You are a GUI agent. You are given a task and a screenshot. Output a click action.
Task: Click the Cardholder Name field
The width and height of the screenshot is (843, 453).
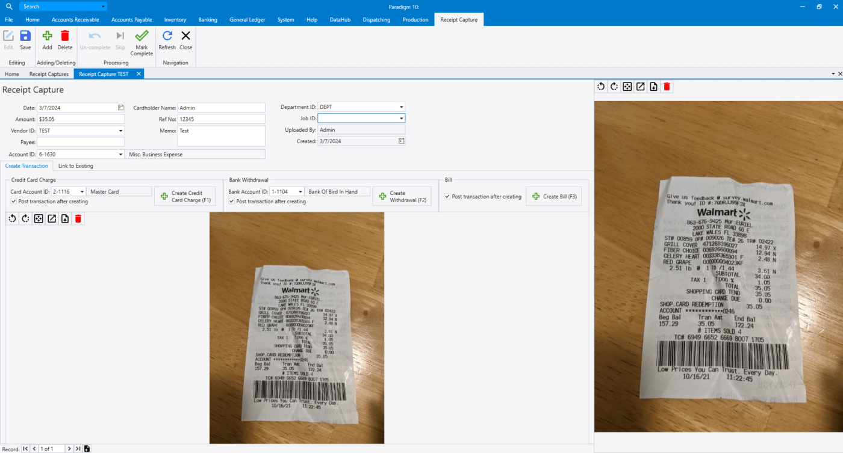[x=222, y=108]
